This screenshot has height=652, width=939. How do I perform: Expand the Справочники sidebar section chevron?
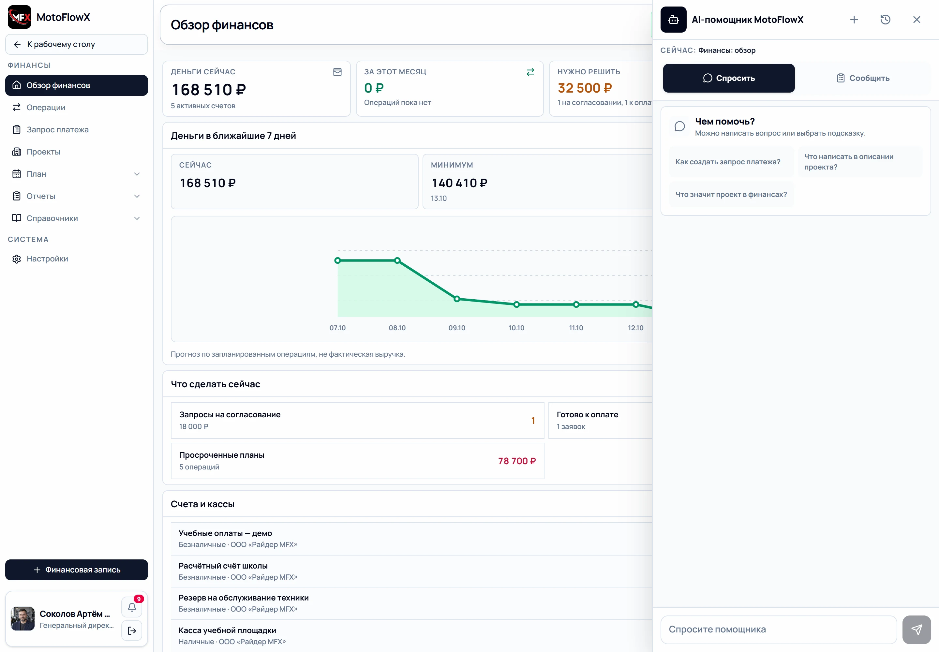click(x=137, y=218)
